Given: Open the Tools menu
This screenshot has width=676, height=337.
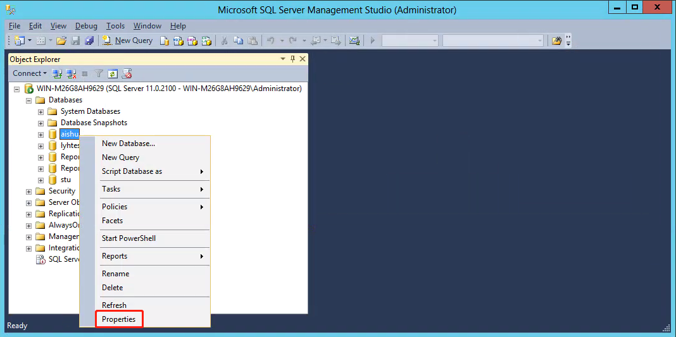Looking at the screenshot, I should point(116,26).
